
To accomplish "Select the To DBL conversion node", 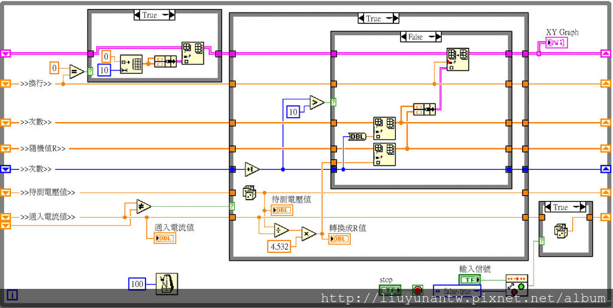I will (357, 136).
